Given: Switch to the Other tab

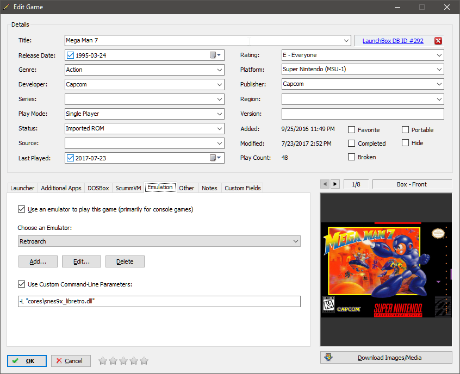Looking at the screenshot, I should pos(187,188).
